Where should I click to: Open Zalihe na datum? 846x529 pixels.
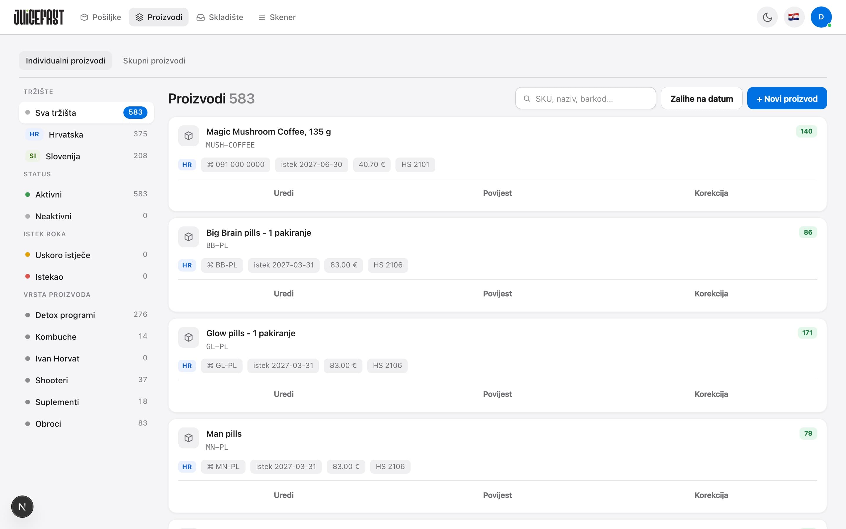(701, 98)
